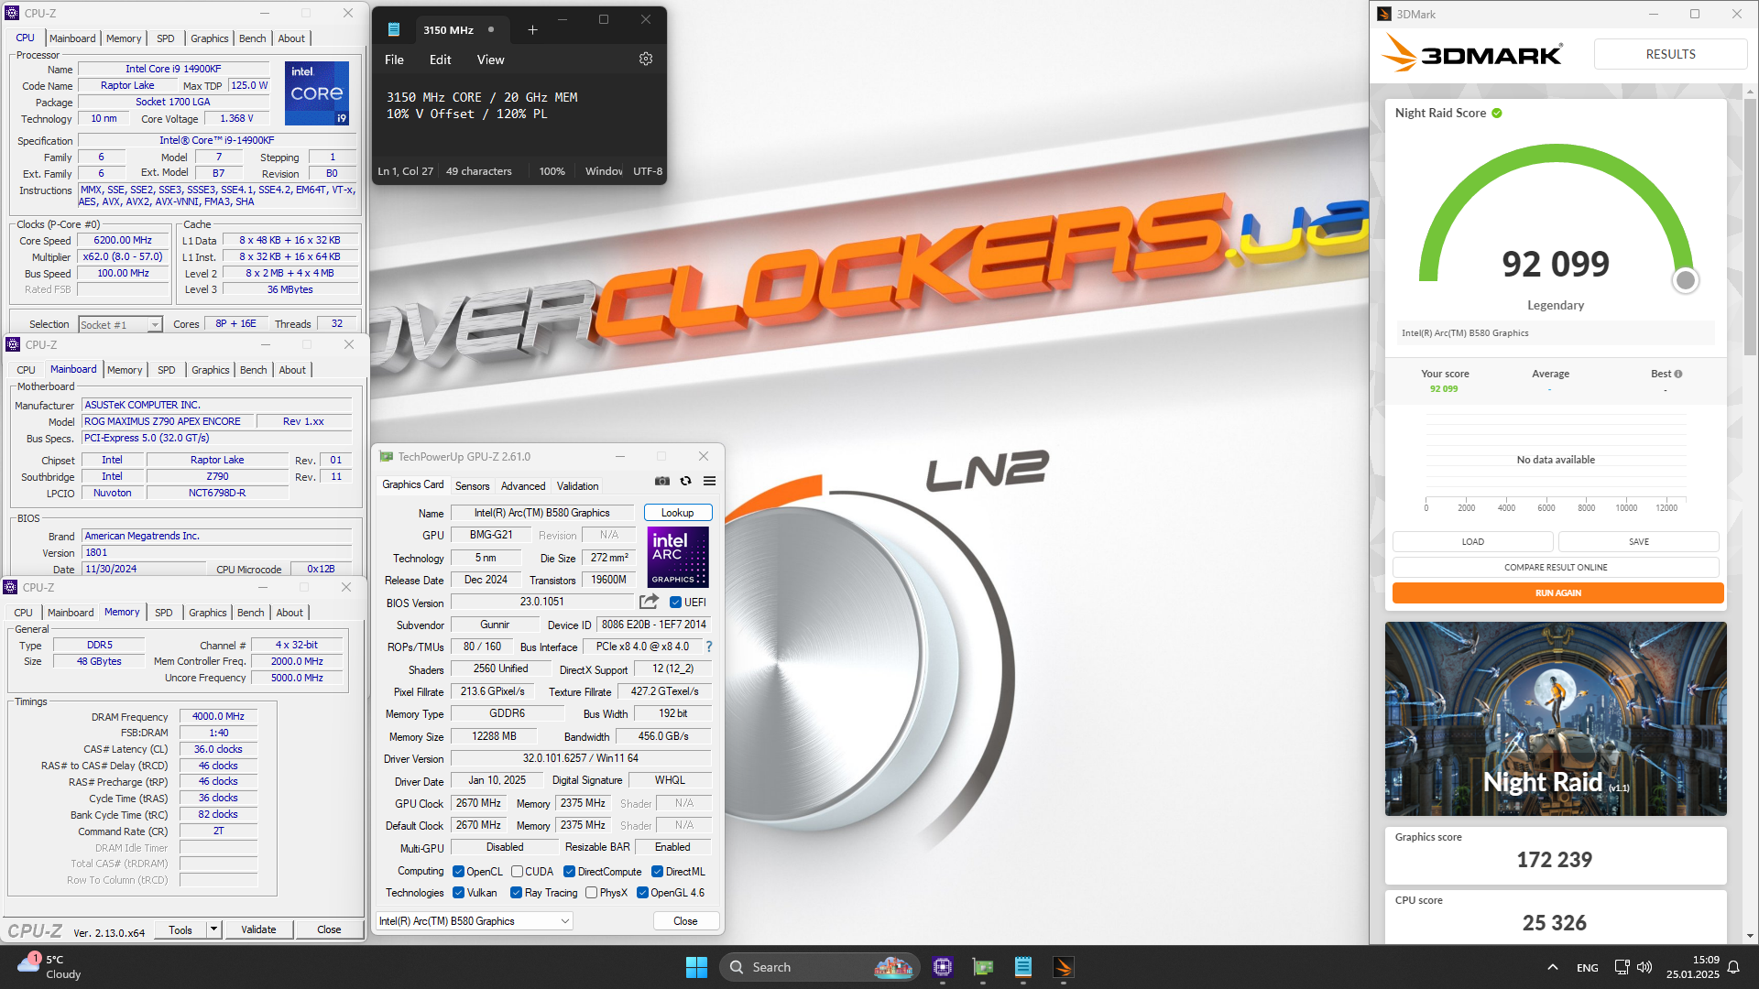
Task: Click RUN AGAIN in 3DMark
Action: coord(1557,592)
